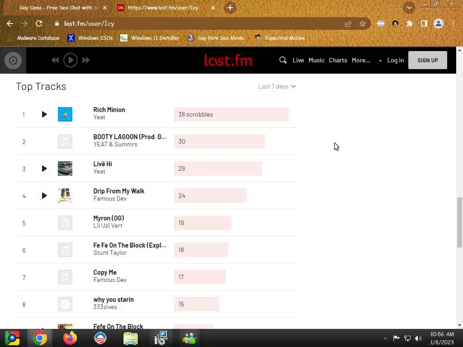Click placeholder art for Fe Fe On The Block

(65, 250)
